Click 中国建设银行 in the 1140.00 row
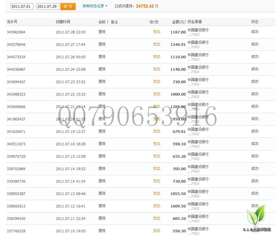The width and height of the screenshot is (276, 235). 198,67
